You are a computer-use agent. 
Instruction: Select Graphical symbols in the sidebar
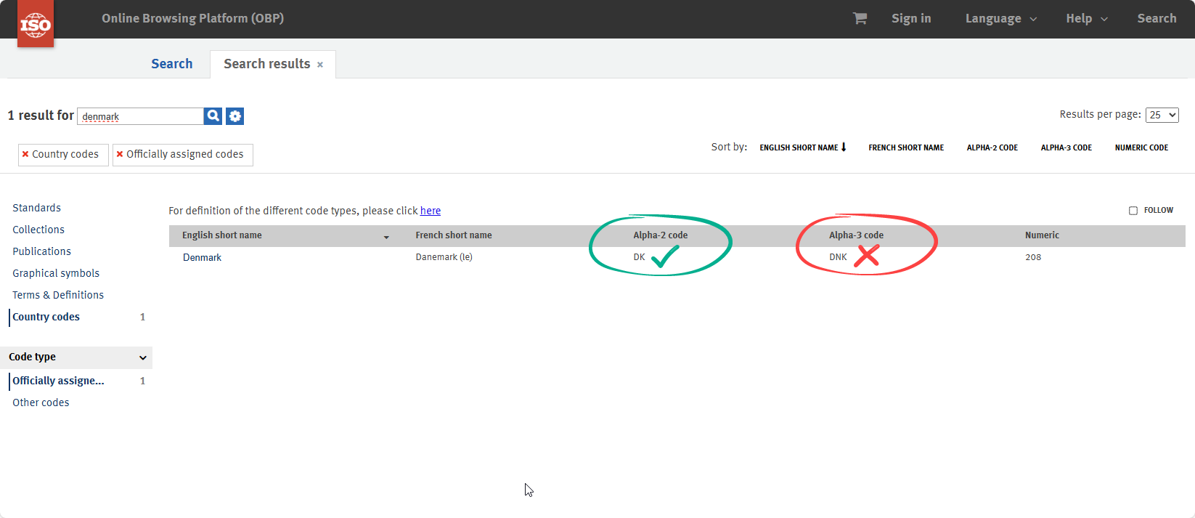tap(56, 273)
